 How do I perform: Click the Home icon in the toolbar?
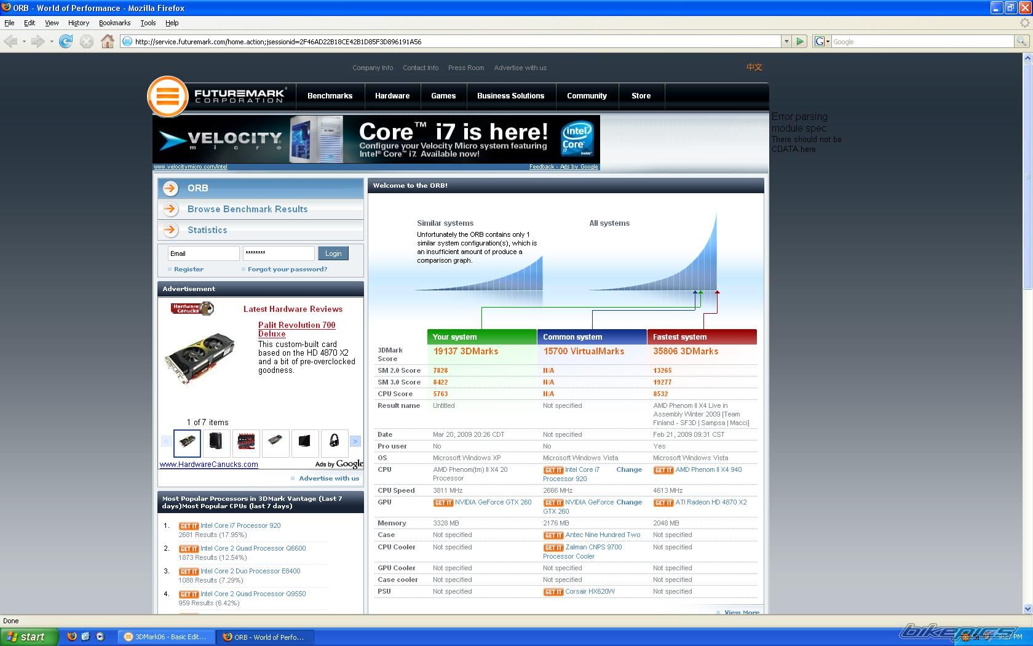tap(108, 41)
